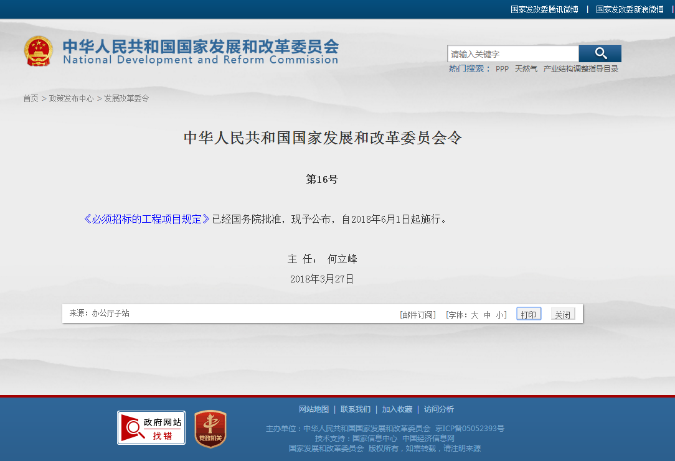Screen dimensions: 675x461
Task: Open 发展改革委令 breadcrumb item
Action: pos(126,98)
